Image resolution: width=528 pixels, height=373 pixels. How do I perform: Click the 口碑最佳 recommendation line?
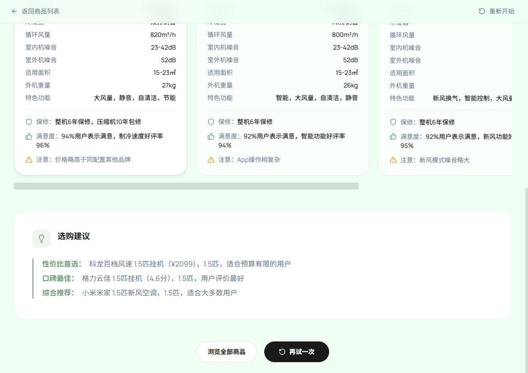[x=143, y=278]
